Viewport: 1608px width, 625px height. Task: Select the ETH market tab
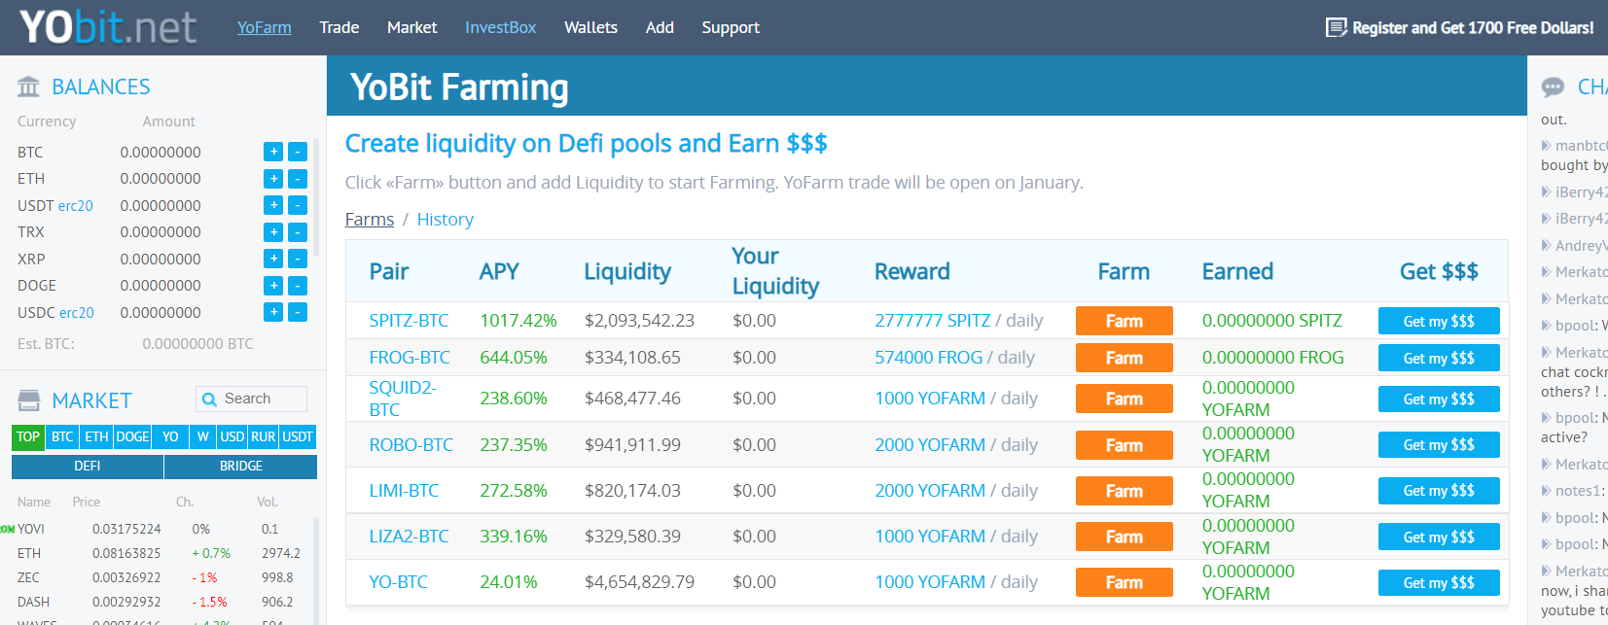[x=96, y=437]
